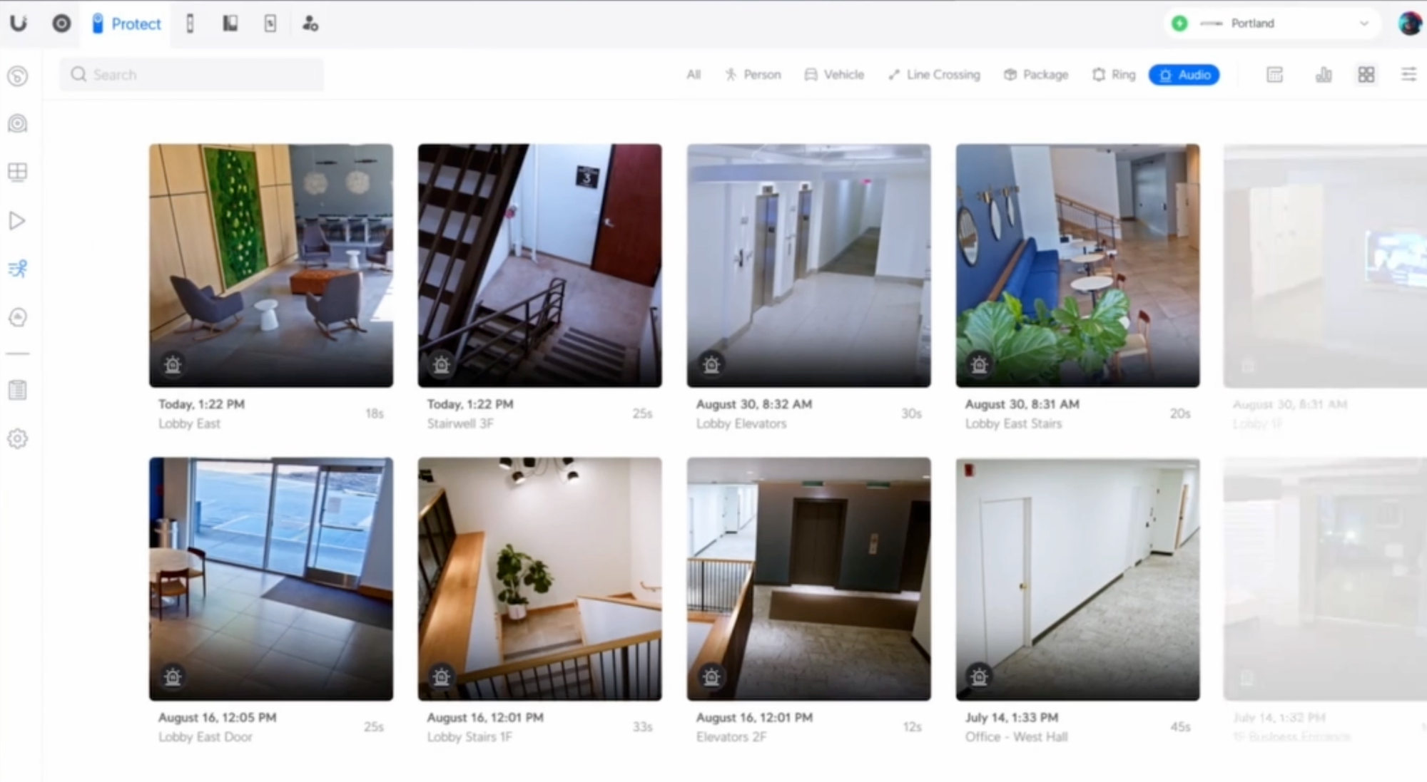Filter by Vehicle detections

(834, 75)
